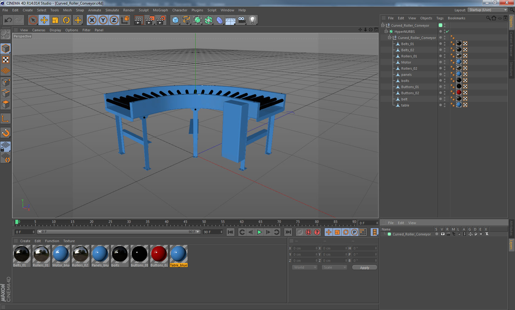Open Render Settings icon

[161, 20]
